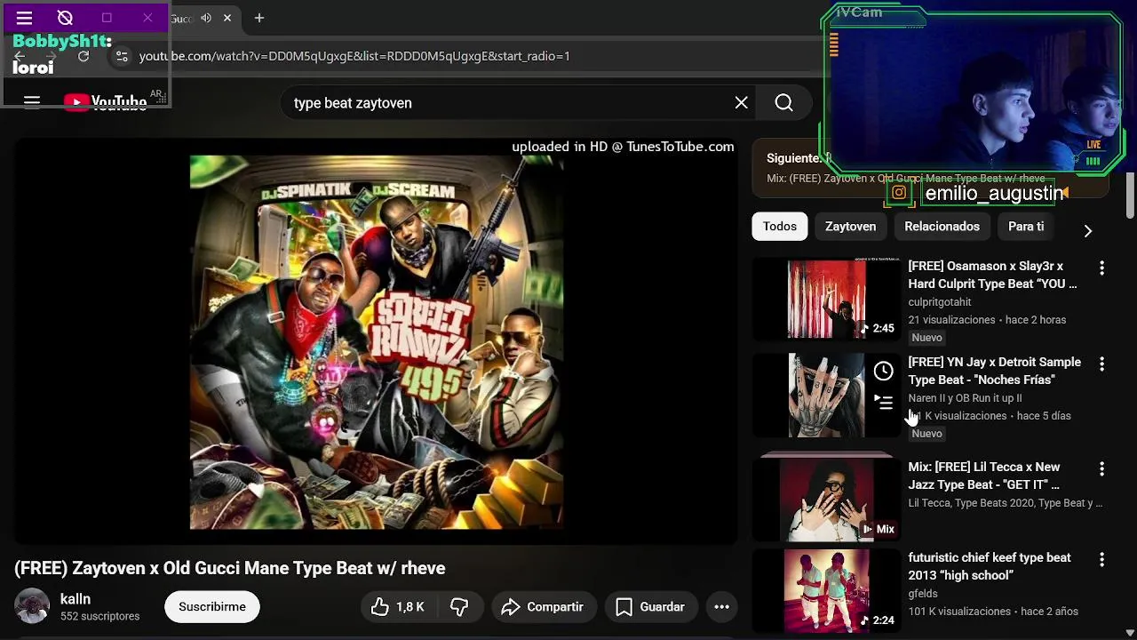Click the crossed-circle icon in overlay bar
1137x640 pixels.
click(65, 18)
